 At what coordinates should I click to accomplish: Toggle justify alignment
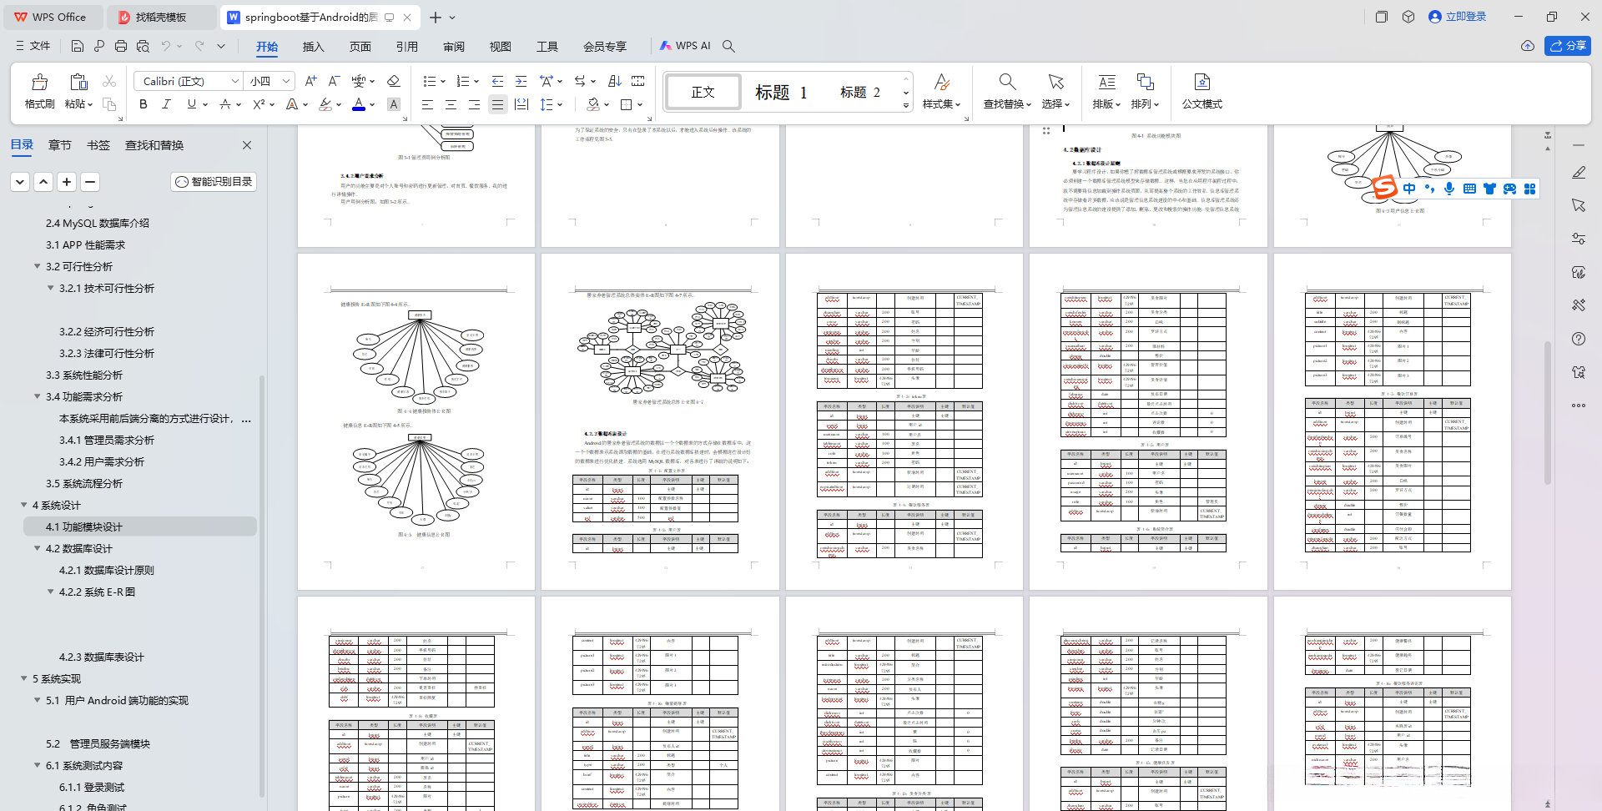click(498, 104)
